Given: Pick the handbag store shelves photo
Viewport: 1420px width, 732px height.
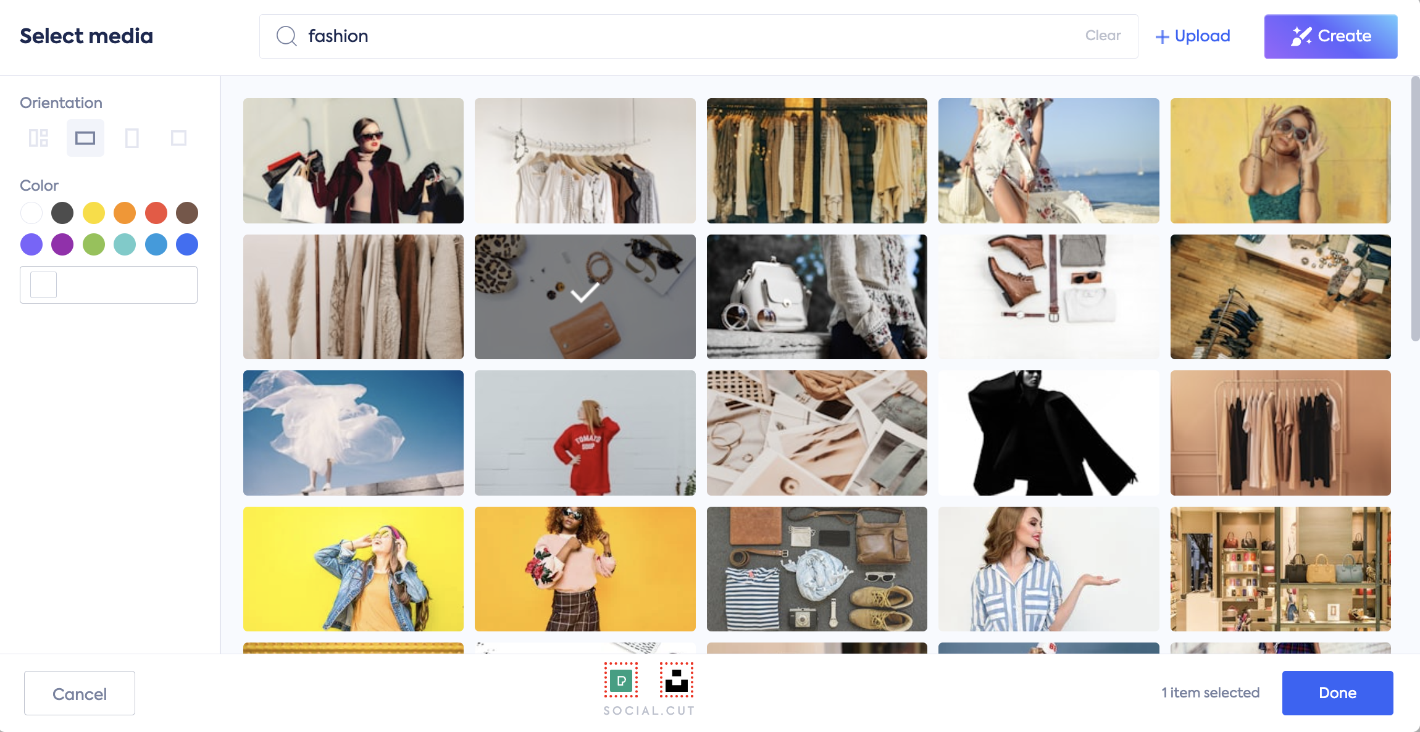Looking at the screenshot, I should pyautogui.click(x=1280, y=569).
